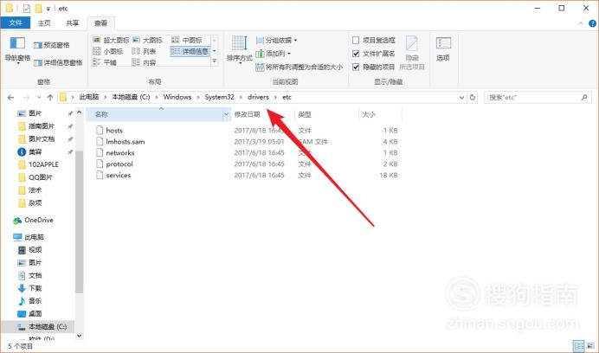Open QQ图片 folder in sidebar

click(41, 177)
